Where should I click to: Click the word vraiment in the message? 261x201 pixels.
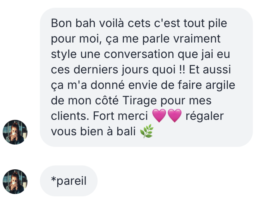click(x=197, y=39)
